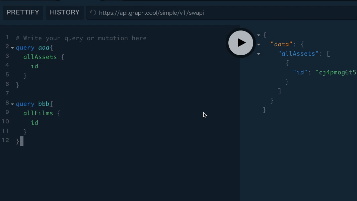Viewport: 357px width, 201px height.
Task: Place cursor on the allFilms field
Action: click(x=38, y=113)
